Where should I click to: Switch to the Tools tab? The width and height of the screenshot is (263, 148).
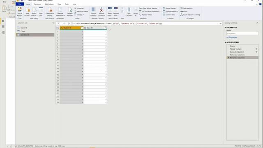pos(67,4)
